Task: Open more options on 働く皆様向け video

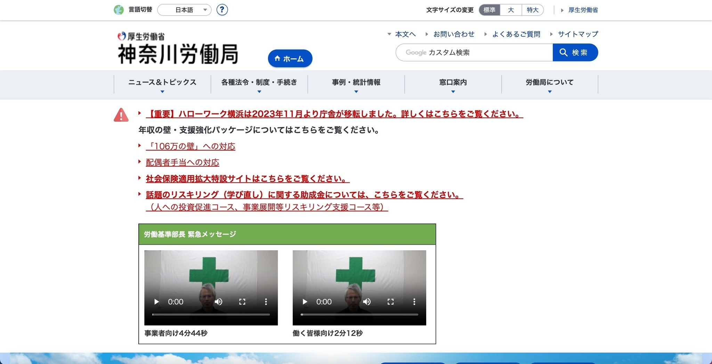Action: click(x=414, y=302)
